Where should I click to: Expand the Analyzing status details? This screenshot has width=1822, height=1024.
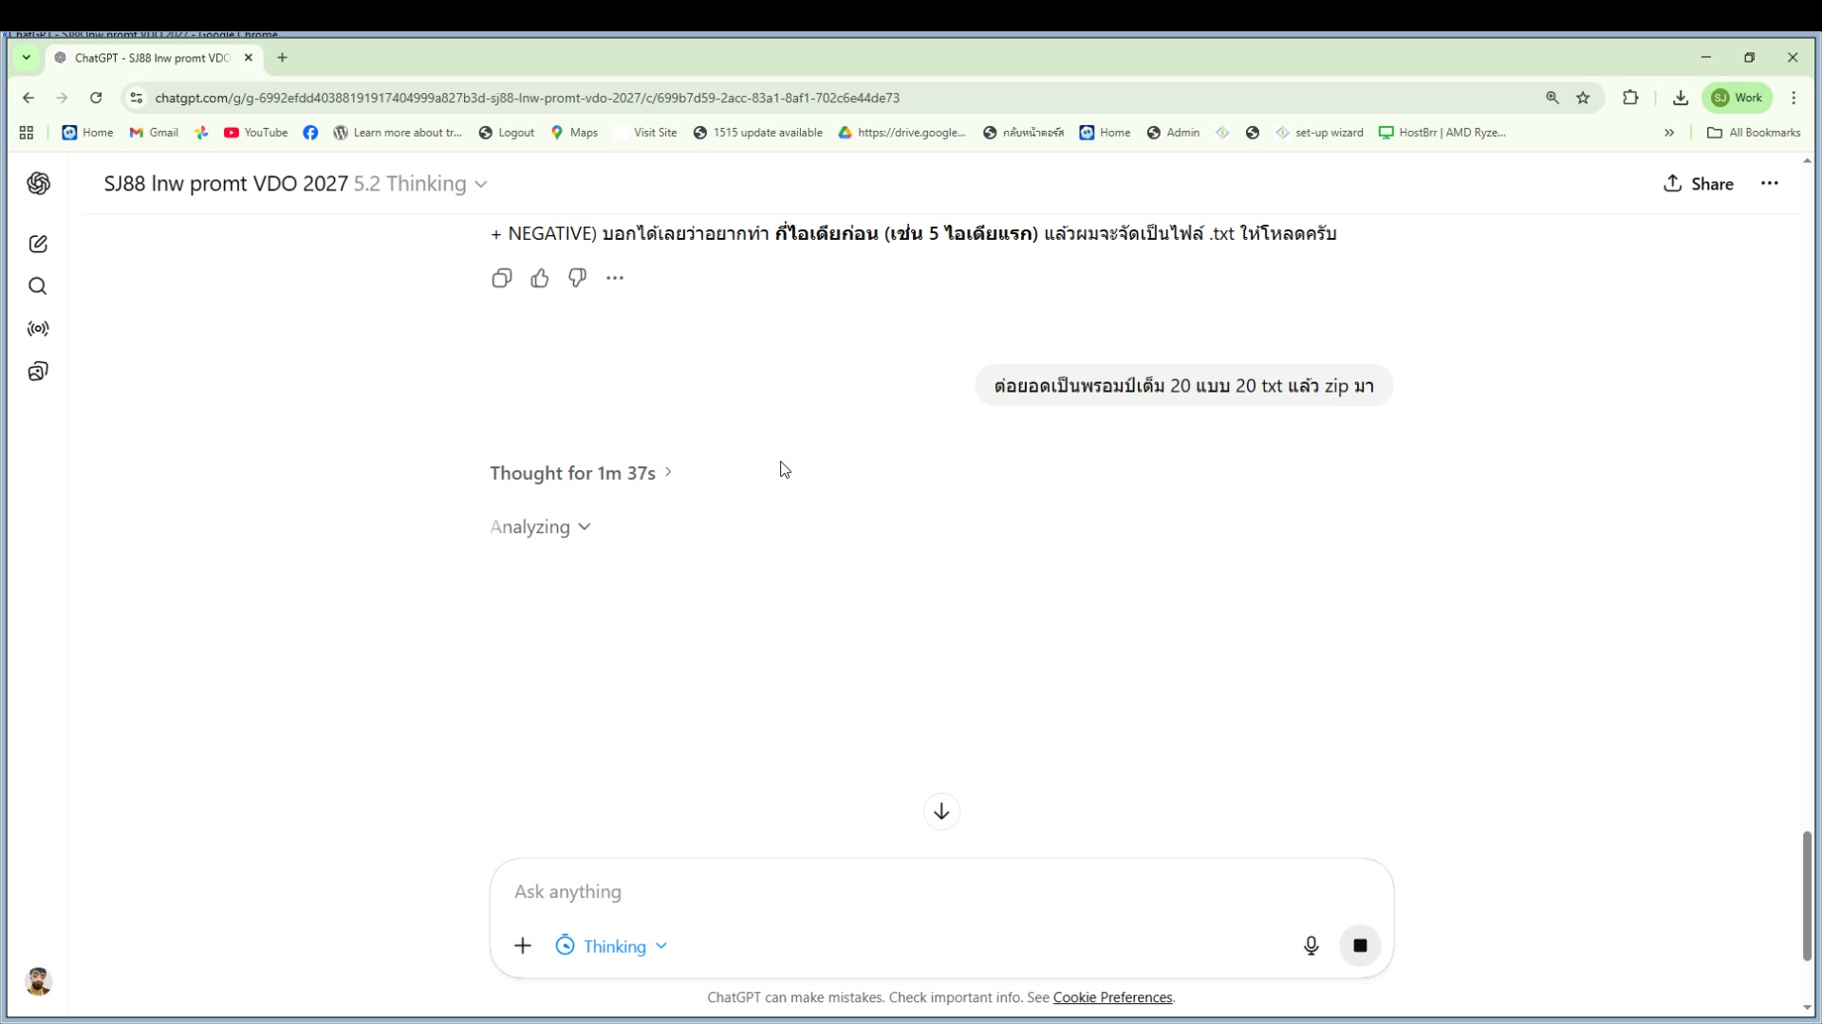click(540, 527)
